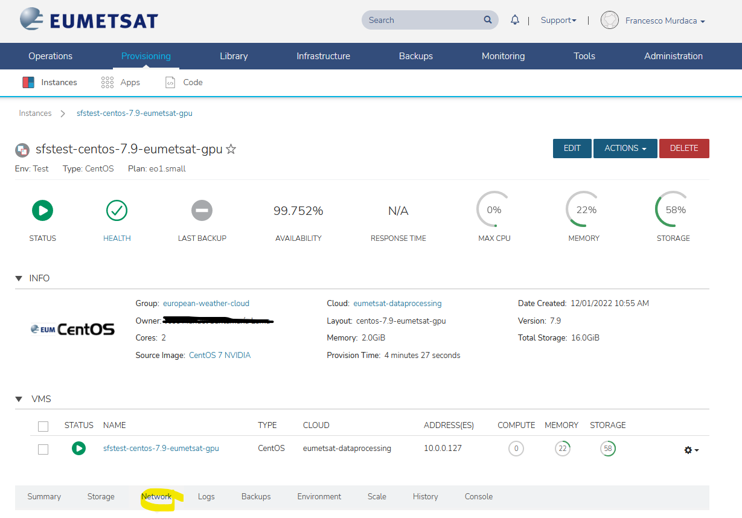Collapse the VMS section
The width and height of the screenshot is (742, 518).
18,399
